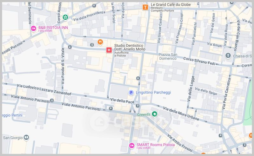Click bus stop icon left of orange restaurant marker
Image resolution: width=254 pixels, height=156 pixels.
coord(92,45)
